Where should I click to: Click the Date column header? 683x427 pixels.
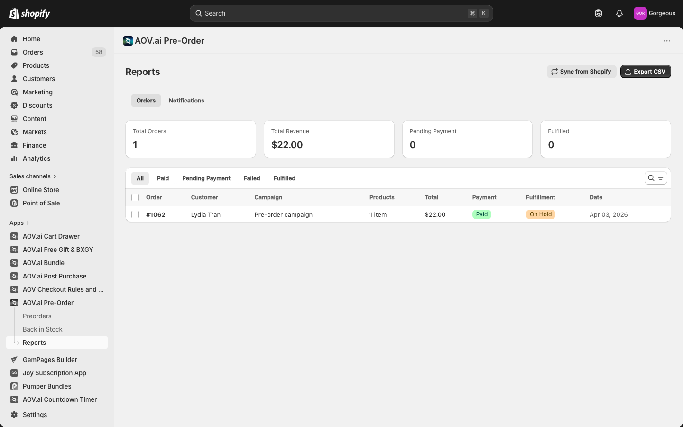pyautogui.click(x=596, y=197)
